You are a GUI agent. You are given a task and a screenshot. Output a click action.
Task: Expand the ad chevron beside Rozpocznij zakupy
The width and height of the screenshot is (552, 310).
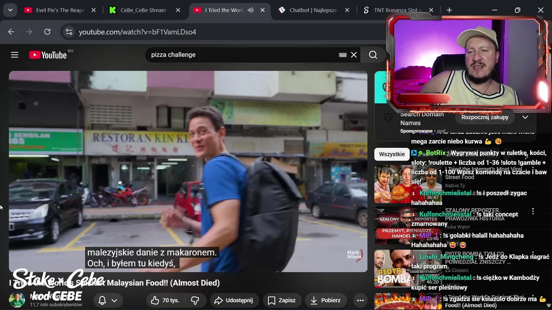[x=525, y=117]
